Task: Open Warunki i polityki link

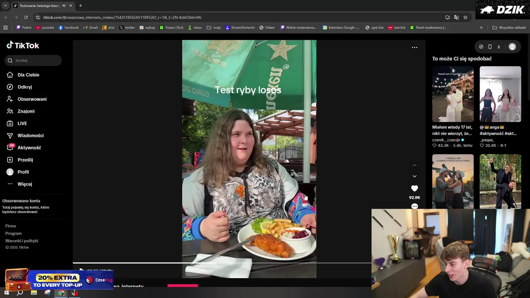Action: click(x=22, y=241)
